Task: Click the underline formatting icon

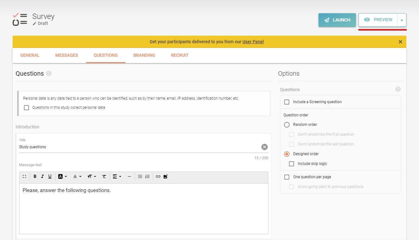Action: [50, 177]
